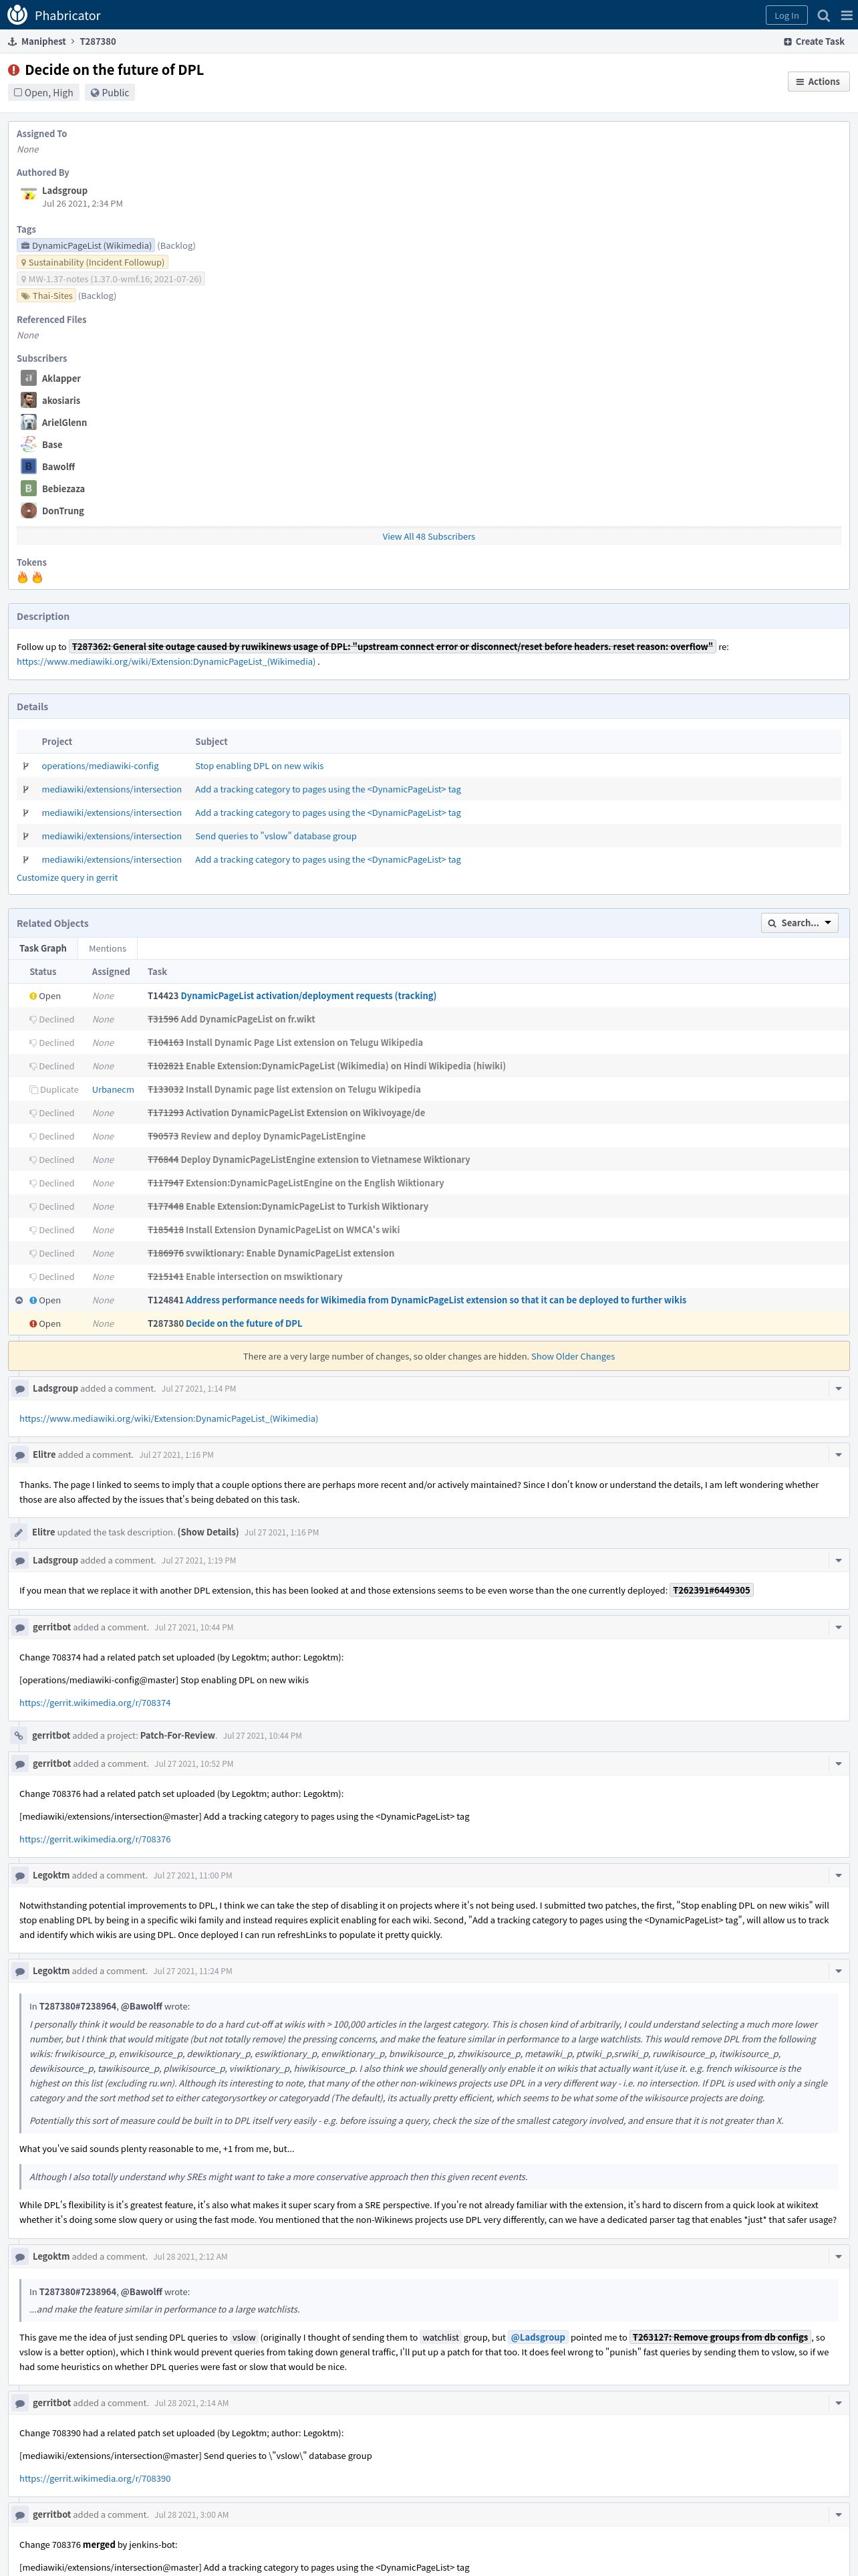Open akosiaris subscriber avatar
The height and width of the screenshot is (2576, 858).
click(28, 400)
